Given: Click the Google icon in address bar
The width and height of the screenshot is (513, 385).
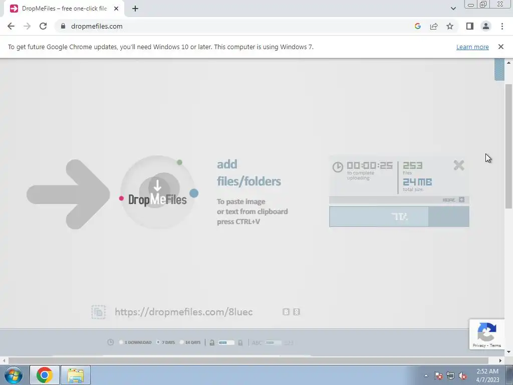Looking at the screenshot, I should 418,26.
